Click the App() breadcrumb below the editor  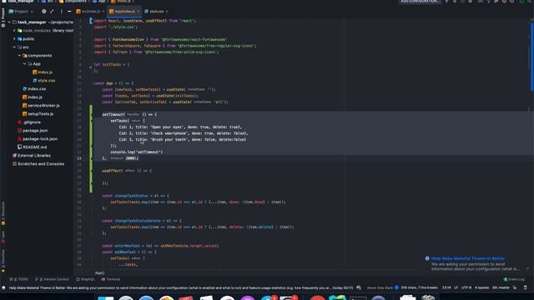pyautogui.click(x=100, y=272)
